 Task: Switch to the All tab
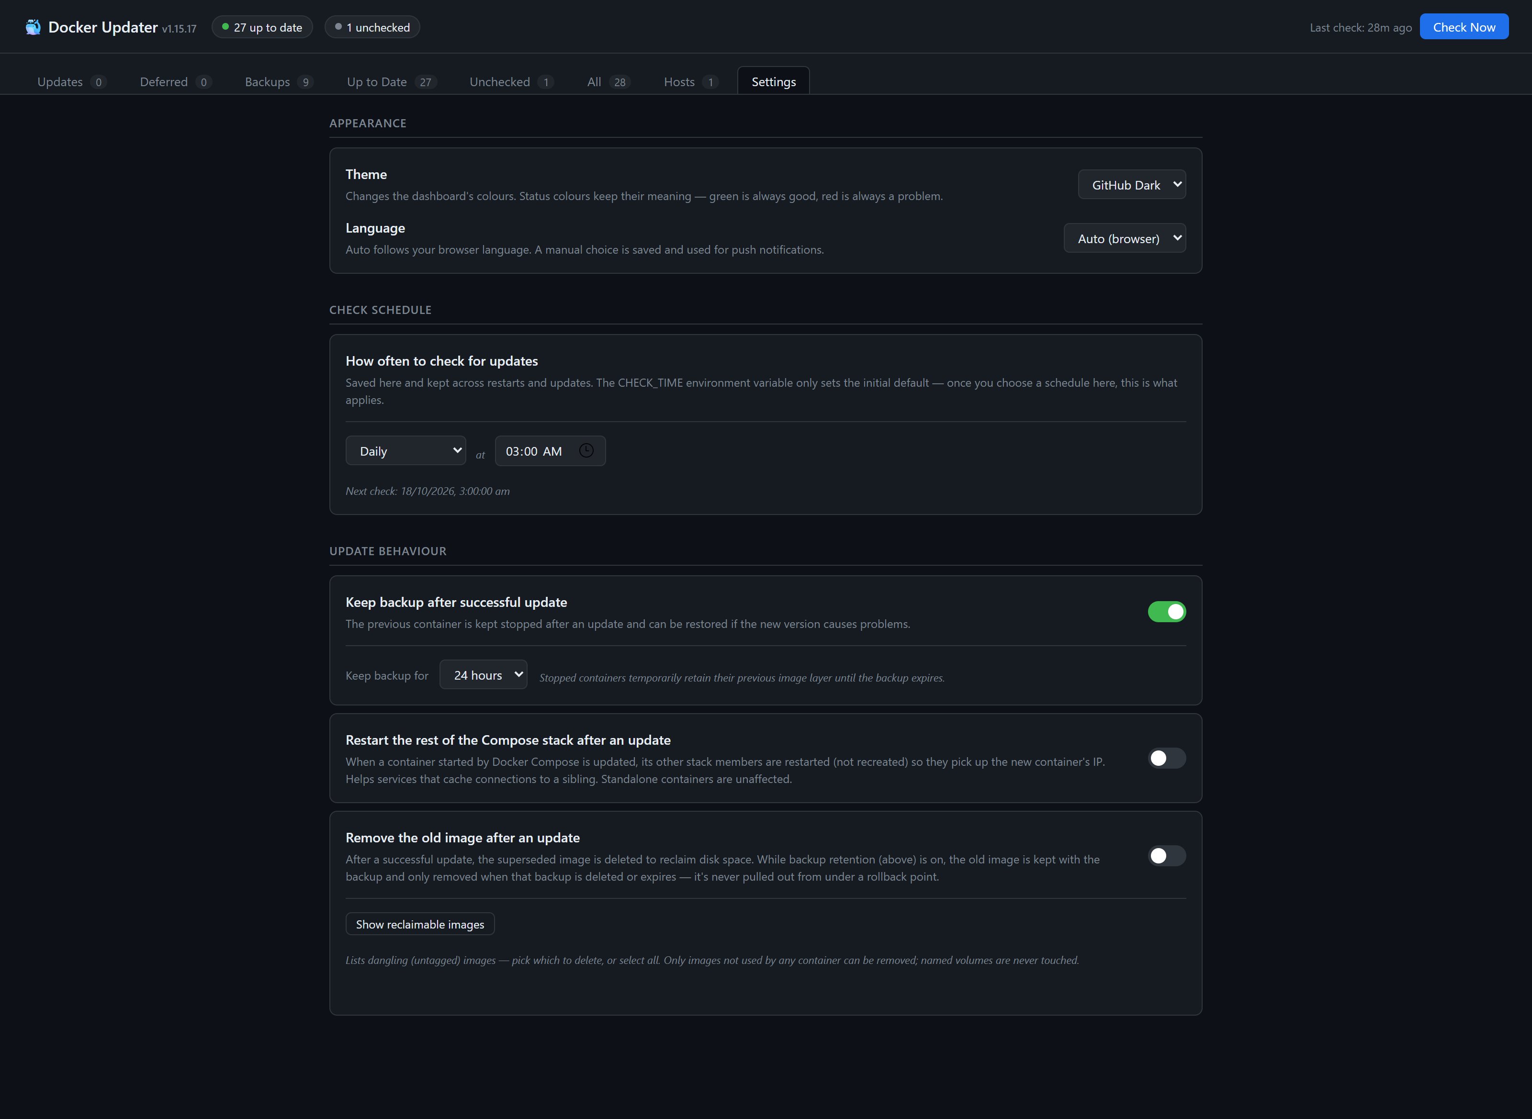coord(608,81)
